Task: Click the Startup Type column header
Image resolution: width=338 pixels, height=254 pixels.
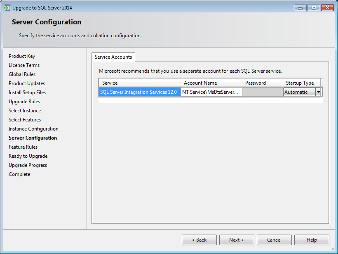Action: 302,83
